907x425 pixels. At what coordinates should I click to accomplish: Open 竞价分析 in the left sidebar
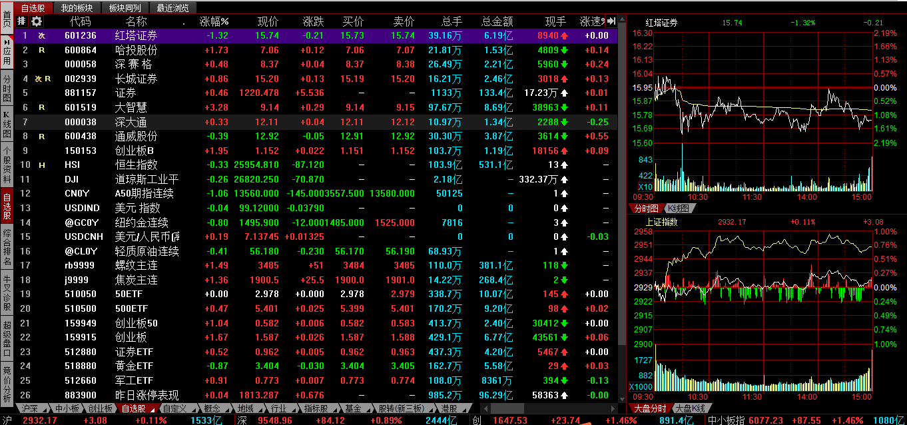pyautogui.click(x=7, y=383)
